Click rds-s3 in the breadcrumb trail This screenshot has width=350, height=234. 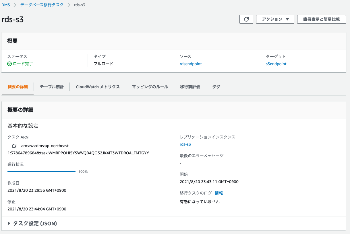pos(80,5)
